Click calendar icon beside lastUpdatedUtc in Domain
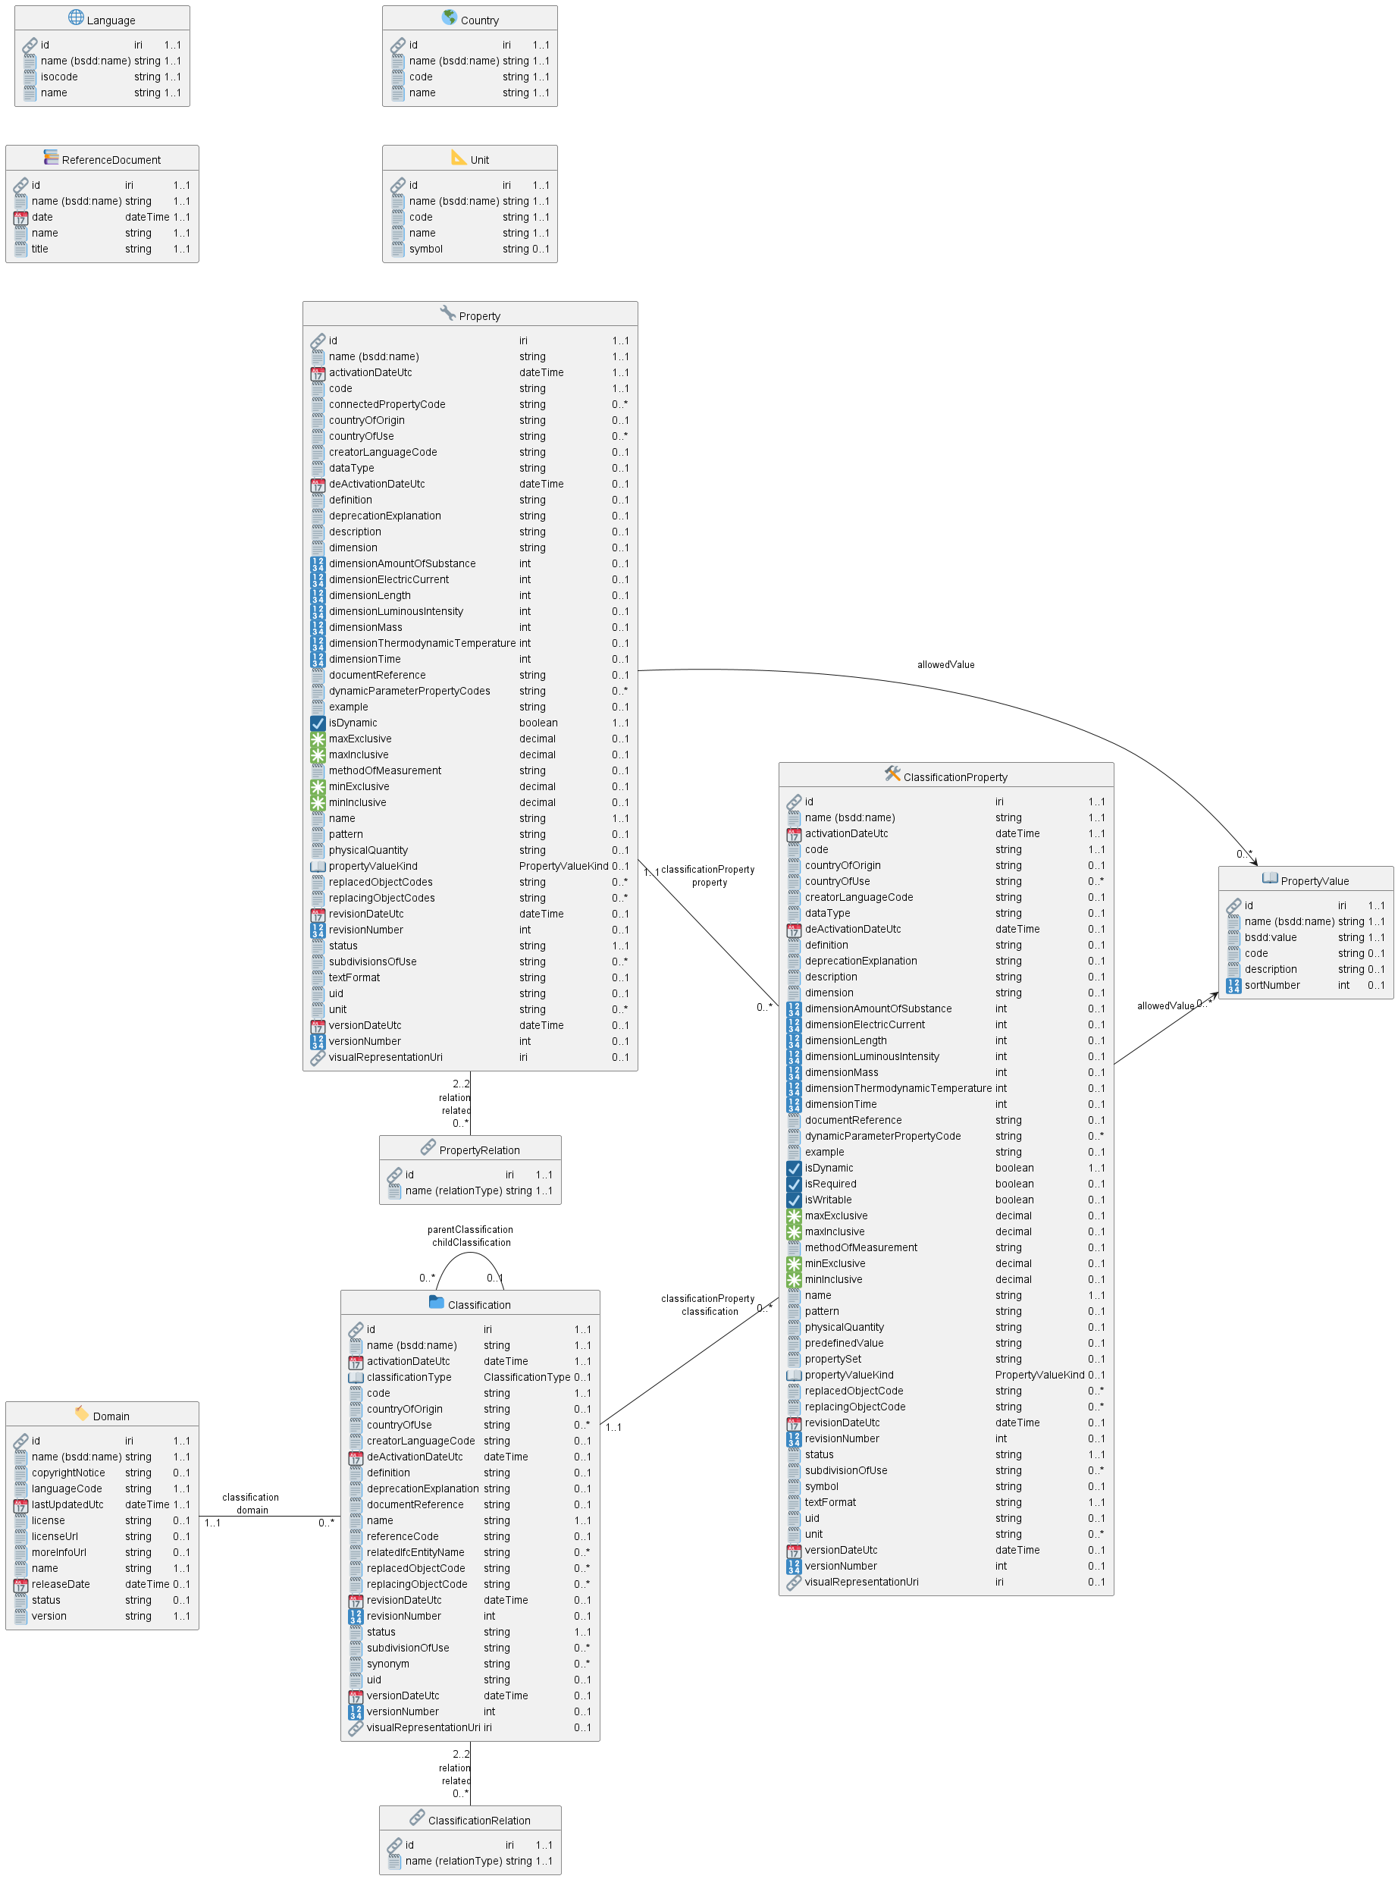Screen dimensions: 1398x1879 coord(20,1506)
